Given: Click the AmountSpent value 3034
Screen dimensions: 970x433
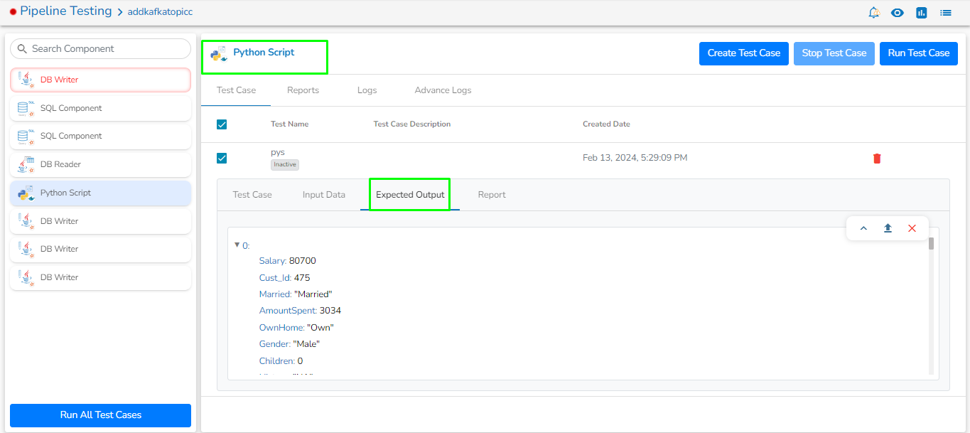Looking at the screenshot, I should (x=330, y=311).
